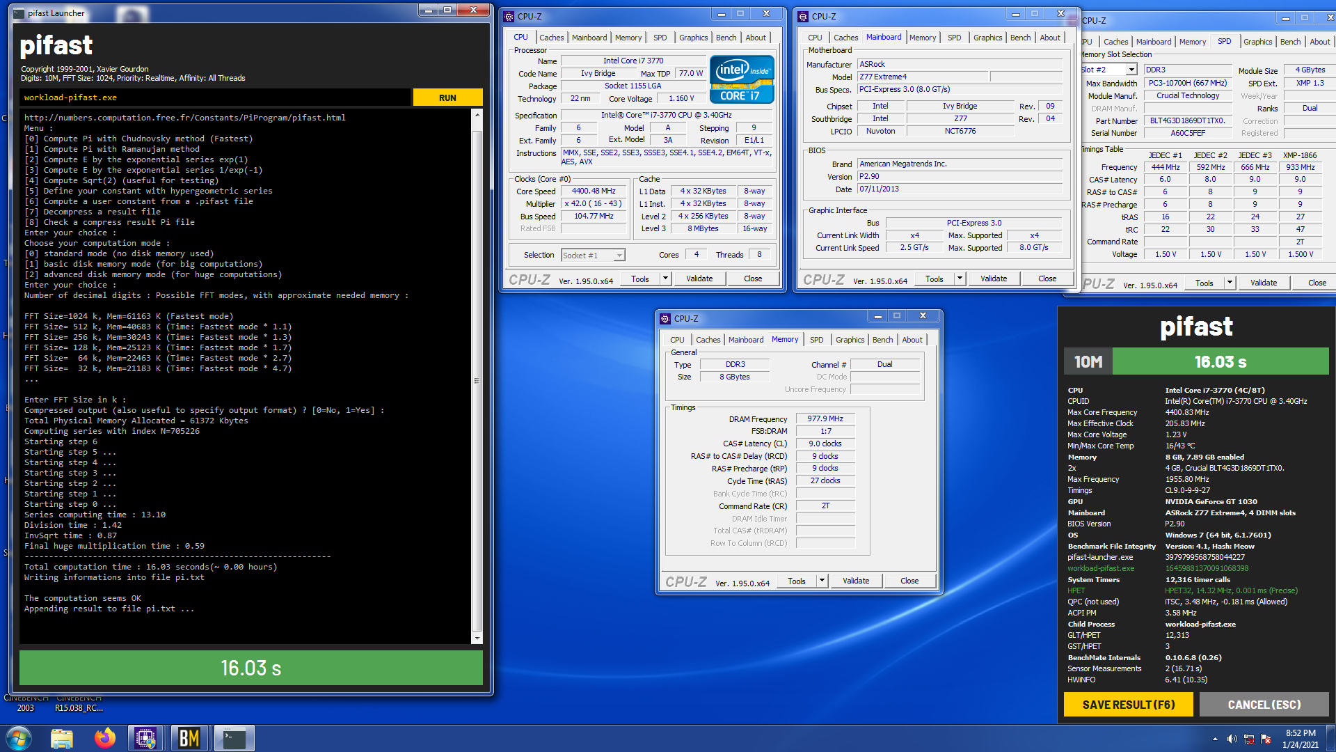Open Bench tab in the first CPU-Z window
Image resolution: width=1336 pixels, height=752 pixels.
click(726, 38)
